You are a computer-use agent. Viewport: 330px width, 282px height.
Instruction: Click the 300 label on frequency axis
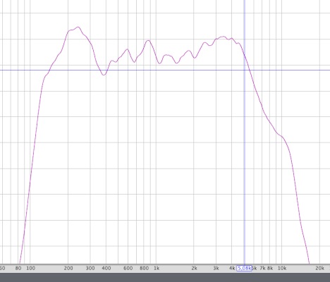point(90,268)
